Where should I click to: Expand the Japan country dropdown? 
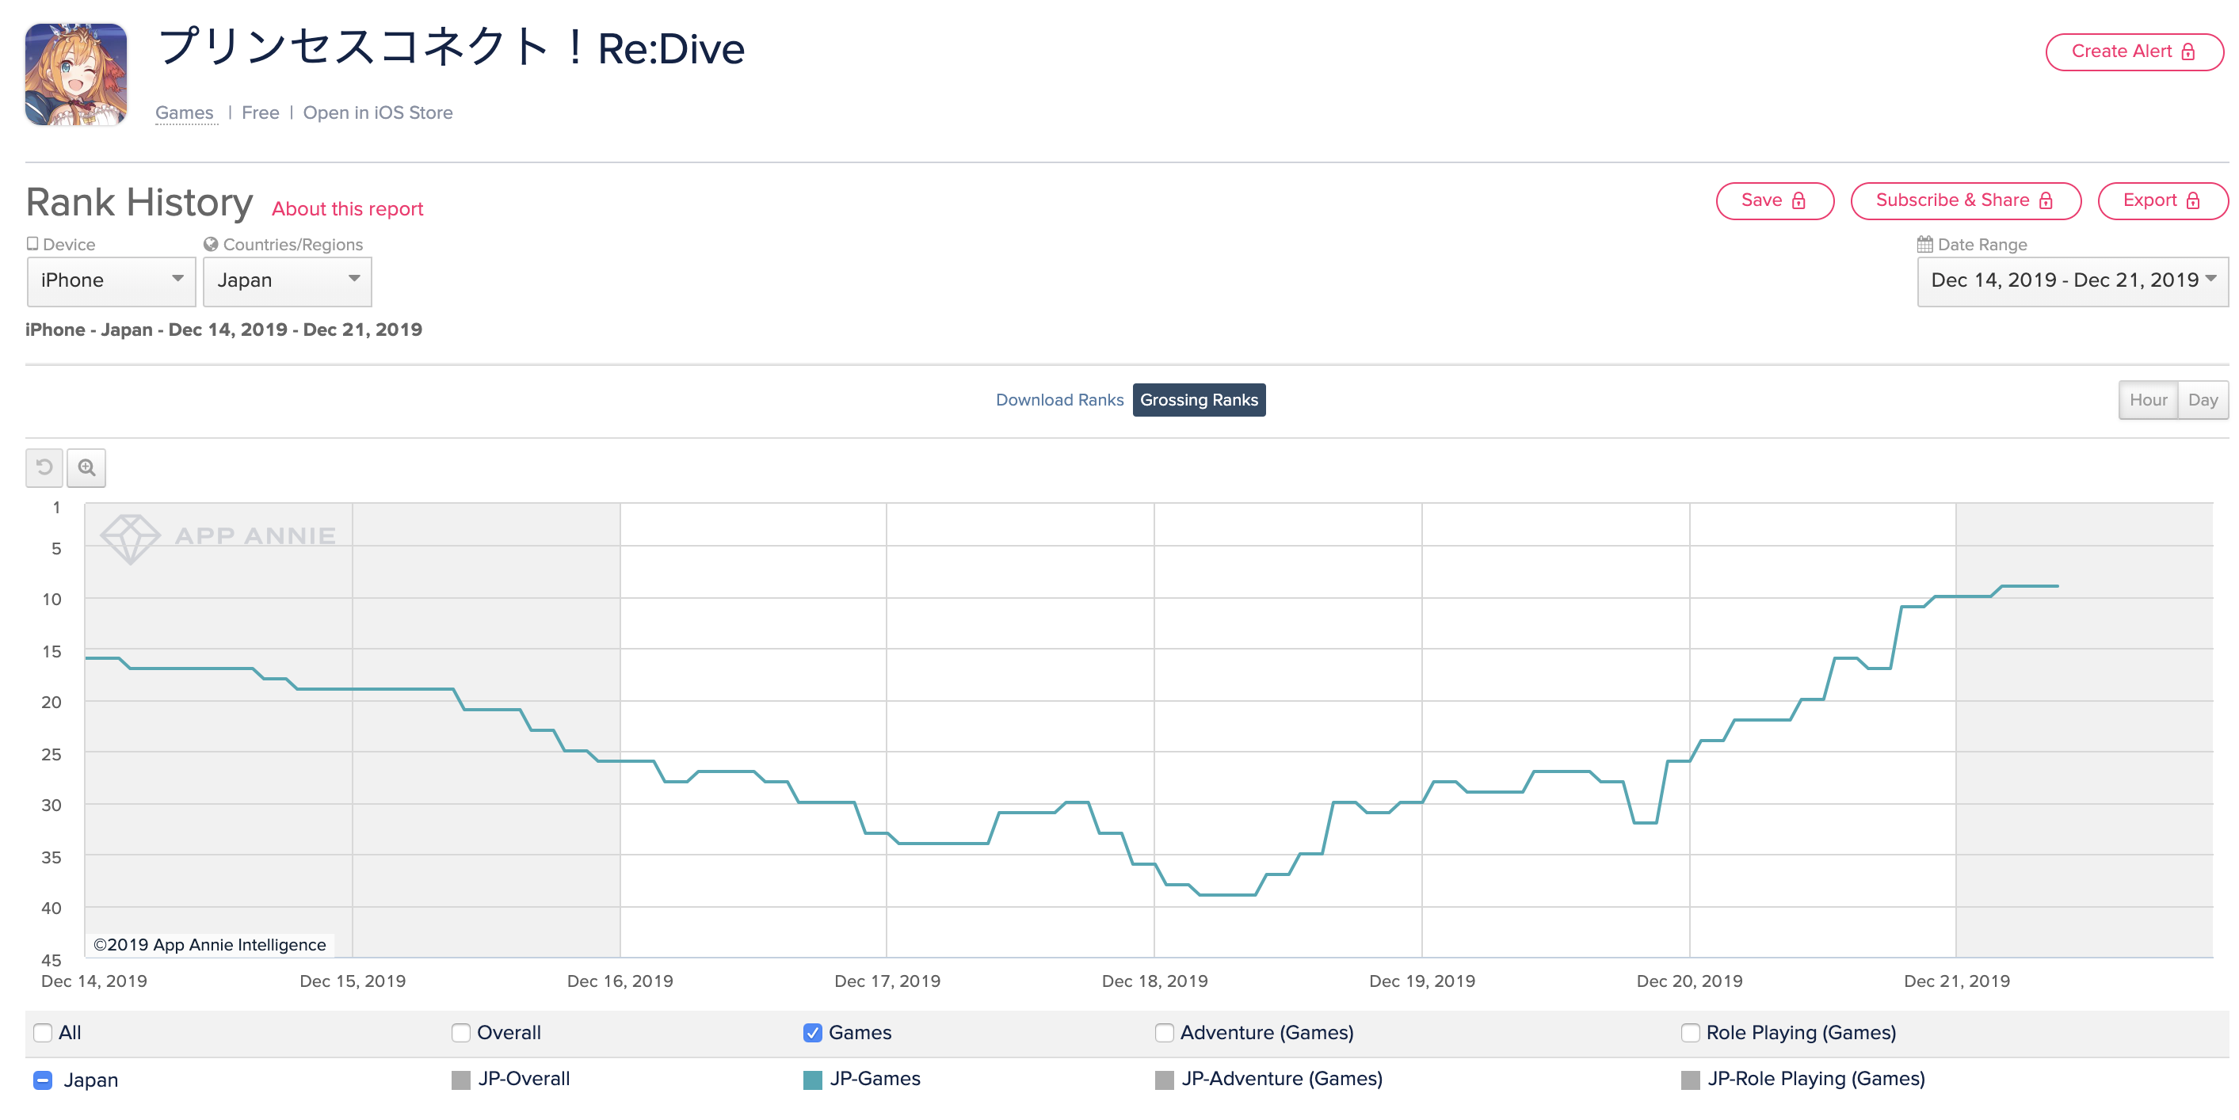click(287, 280)
